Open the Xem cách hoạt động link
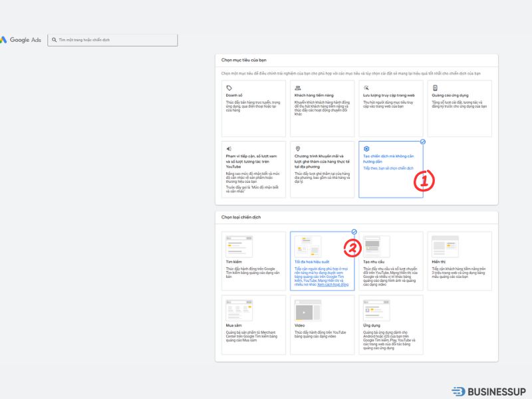This screenshot has height=399, width=532. (x=334, y=285)
